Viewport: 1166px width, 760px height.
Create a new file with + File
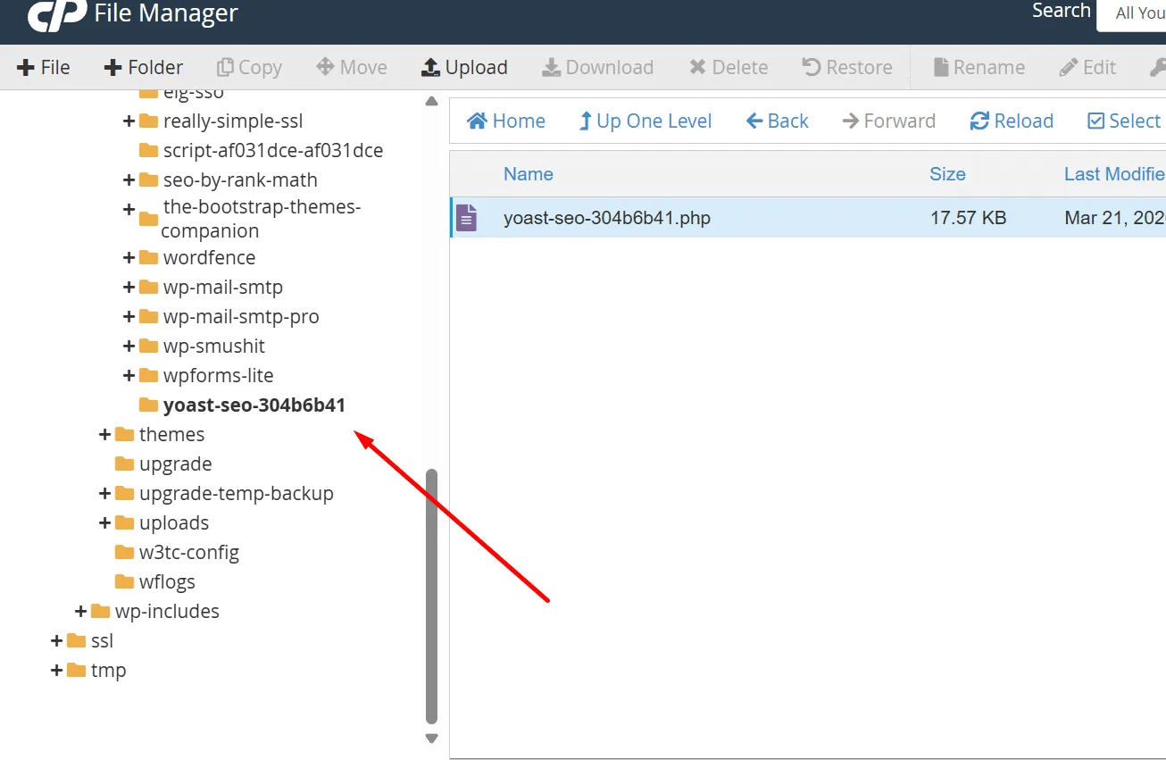[44, 67]
